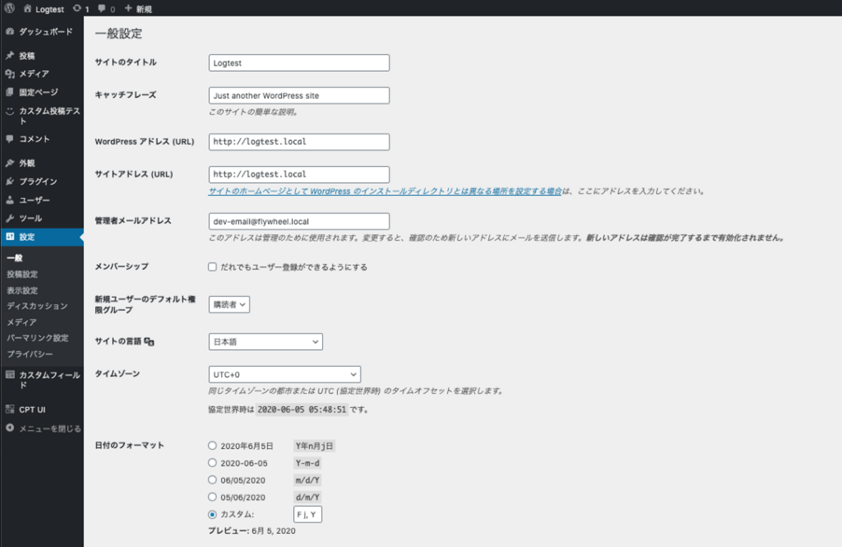Click the 一般設定 page heading
842x547 pixels.
(x=119, y=33)
